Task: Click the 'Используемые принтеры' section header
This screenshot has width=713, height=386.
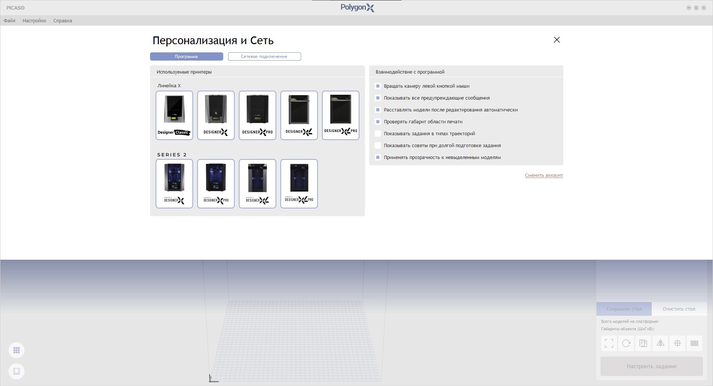Action: pos(184,72)
